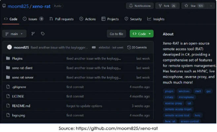Fork the repository with Fork button

(167, 6)
